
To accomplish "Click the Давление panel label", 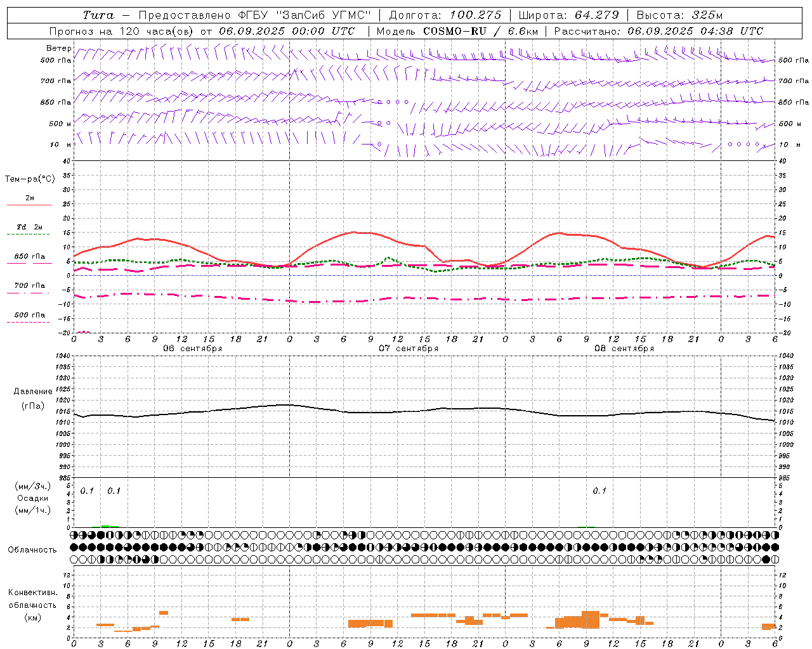I will 33,391.
